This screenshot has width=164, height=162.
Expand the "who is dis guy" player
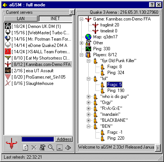(x=88, y=96)
